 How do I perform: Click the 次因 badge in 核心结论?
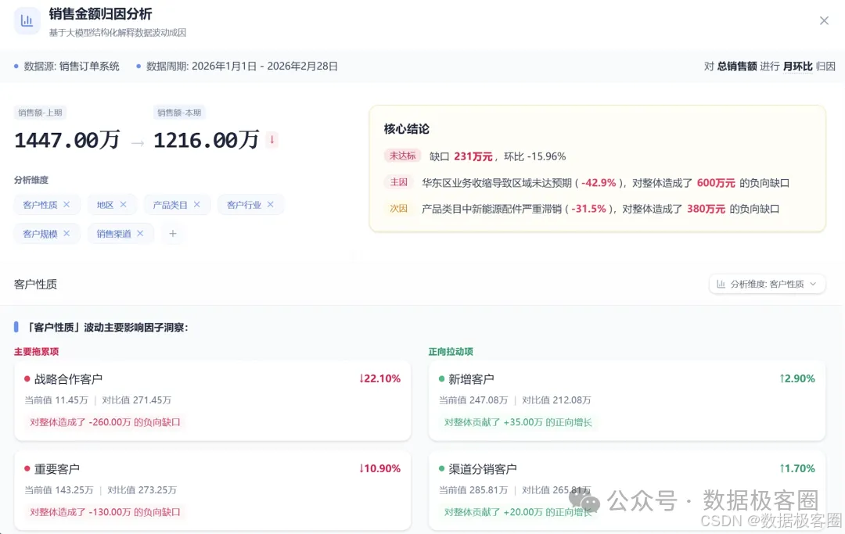pyautogui.click(x=399, y=208)
